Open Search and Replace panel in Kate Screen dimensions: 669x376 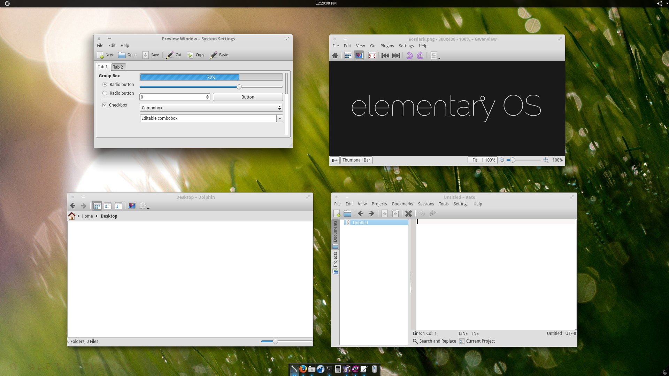435,341
